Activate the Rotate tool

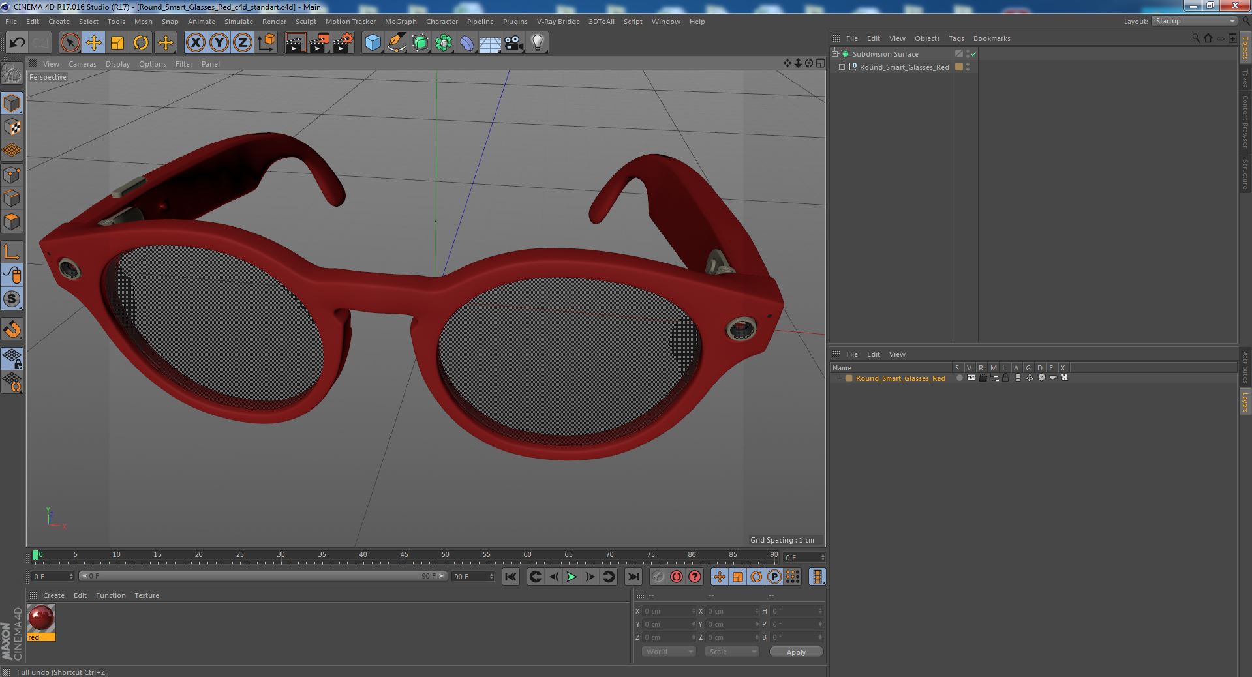click(141, 43)
